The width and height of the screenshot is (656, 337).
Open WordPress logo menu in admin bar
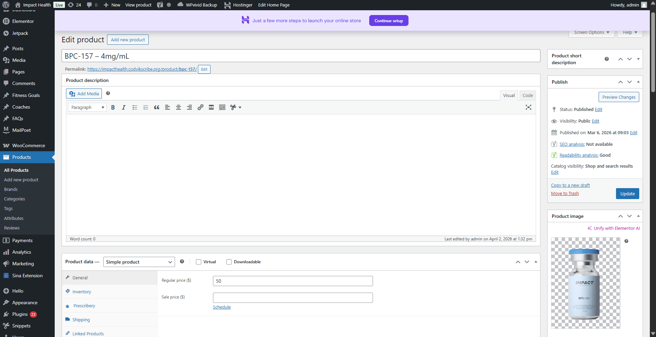pos(6,5)
